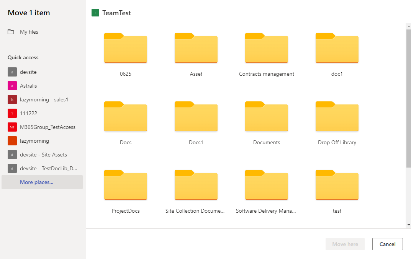
Task: Select the lazymorning - sales1 site icon
Action: point(11,99)
